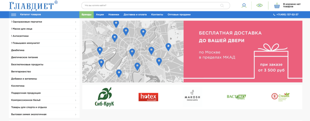Open the hotex brand logo
The height and width of the screenshot is (121, 310).
(148, 97)
